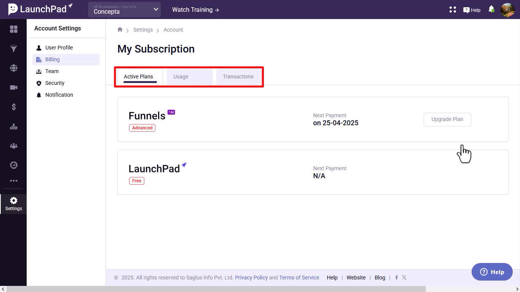
Task: Click the Upgrade Plan button
Action: pos(447,119)
